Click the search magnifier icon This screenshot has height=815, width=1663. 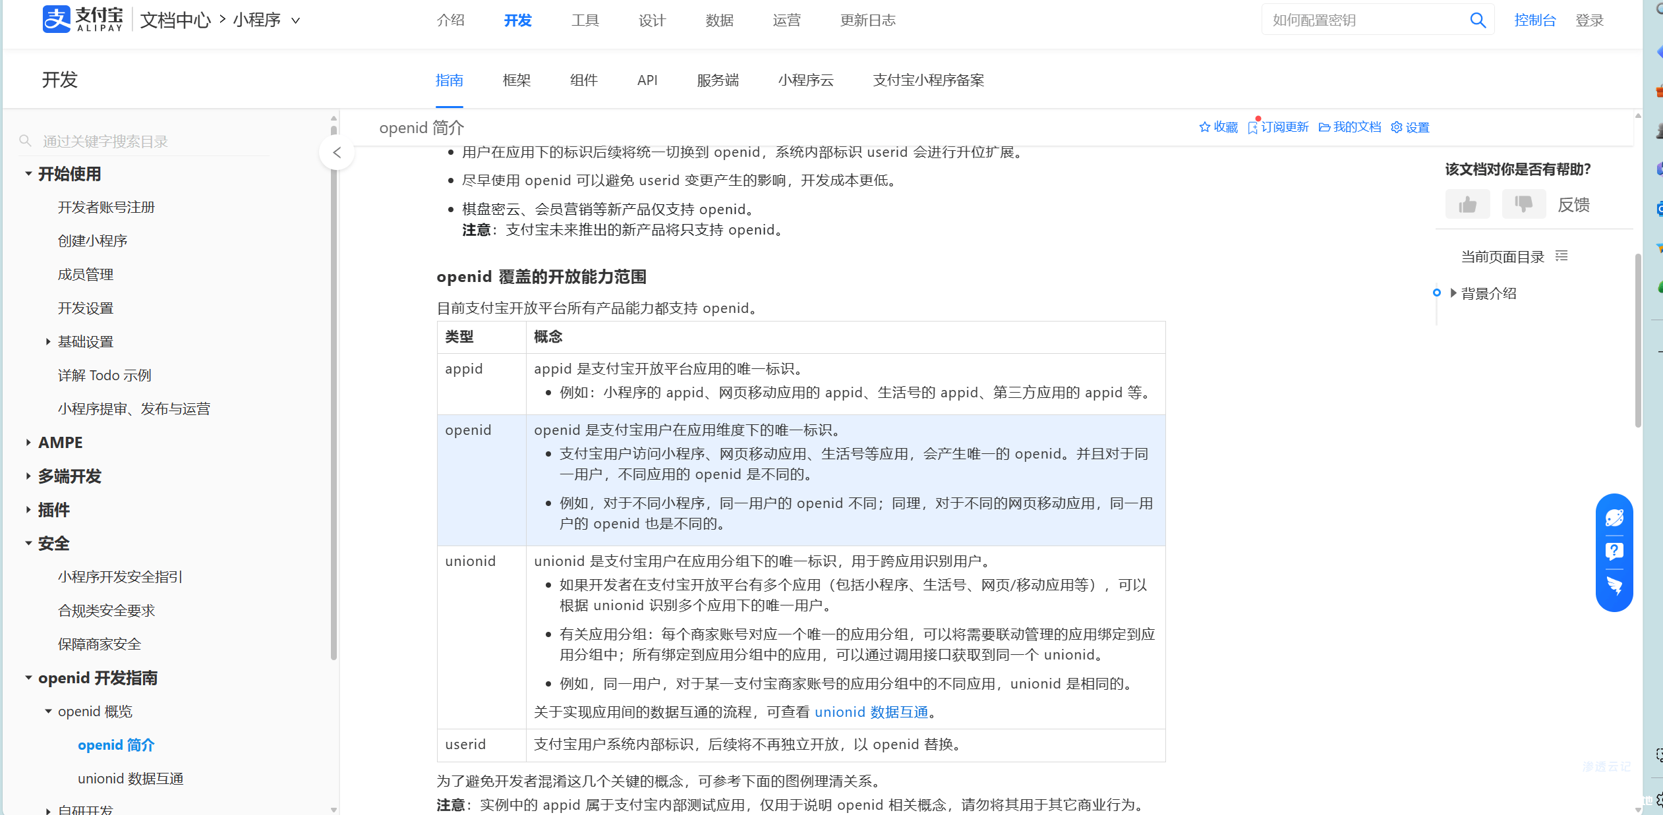tap(1478, 20)
